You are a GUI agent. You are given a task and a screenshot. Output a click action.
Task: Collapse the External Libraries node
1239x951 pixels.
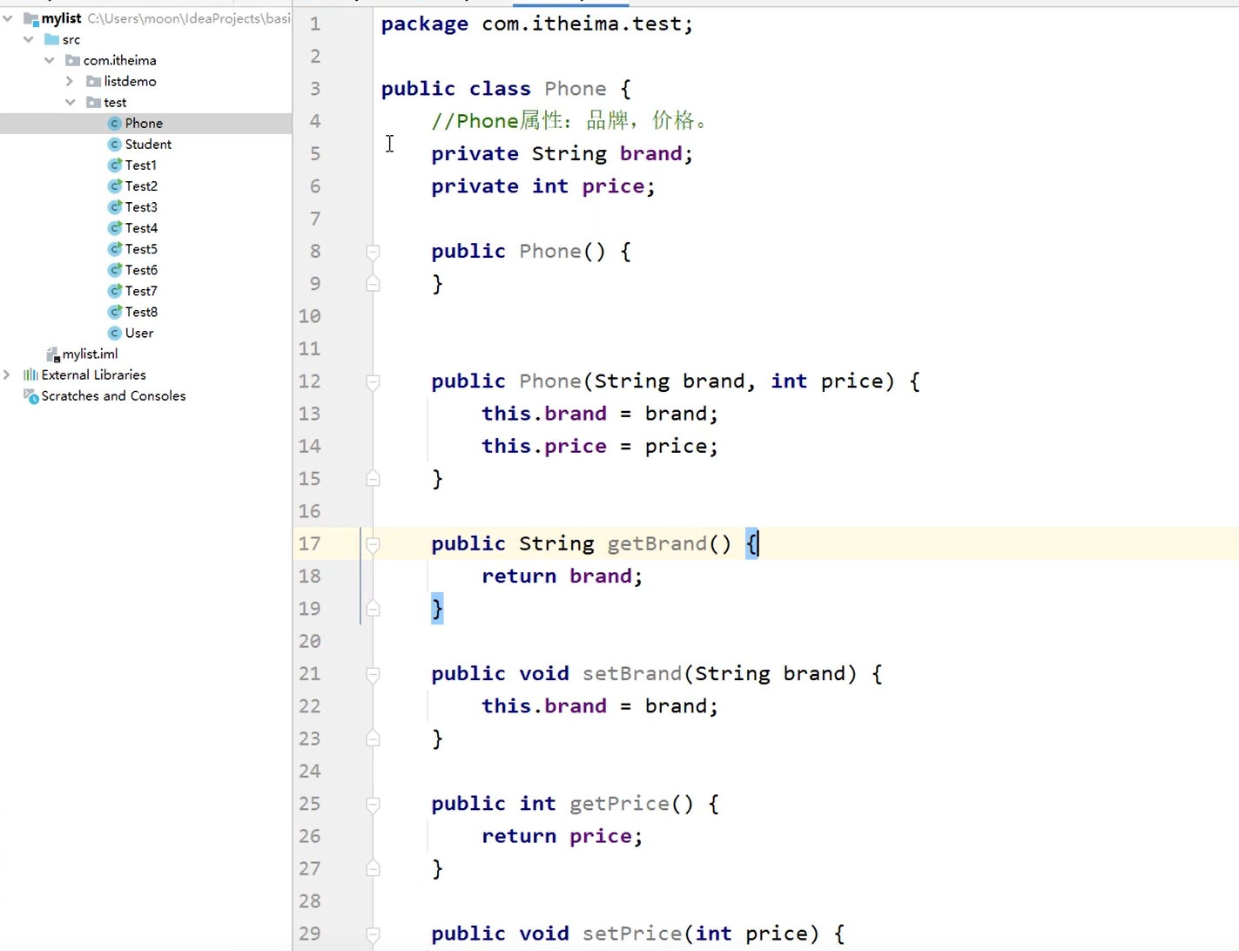[x=7, y=374]
